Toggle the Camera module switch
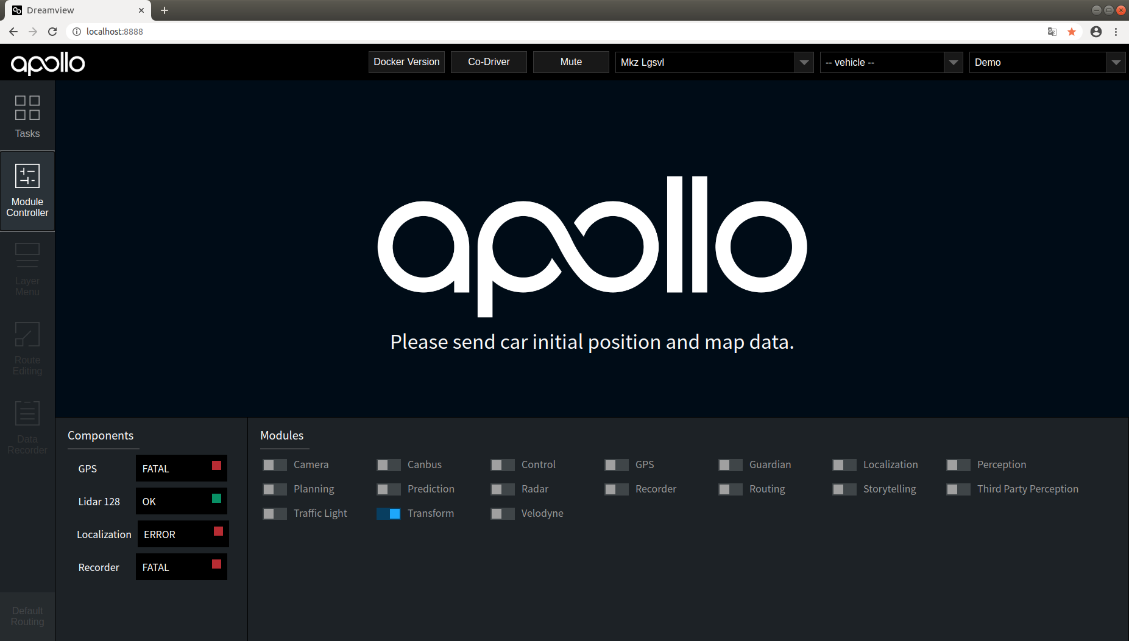Image resolution: width=1129 pixels, height=641 pixels. pos(275,465)
